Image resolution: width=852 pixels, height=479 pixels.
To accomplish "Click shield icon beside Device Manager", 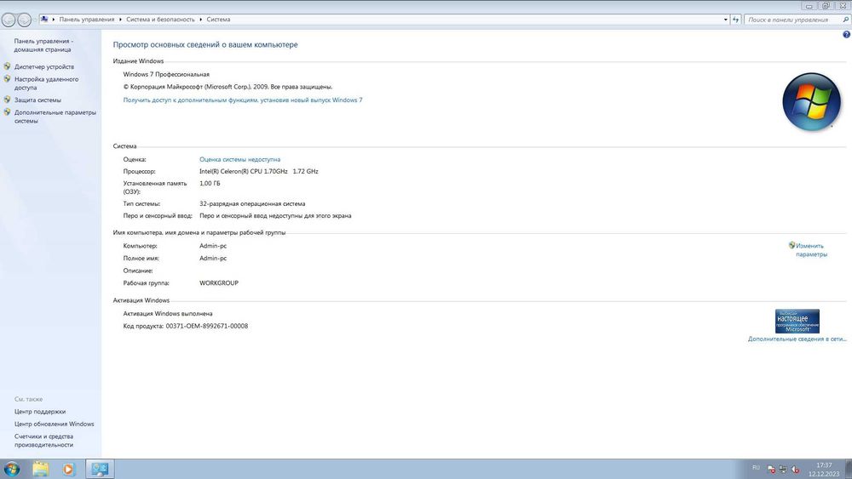I will pos(7,66).
